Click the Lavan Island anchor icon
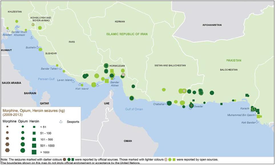Viewport: 275px width, 165px height. point(73,81)
